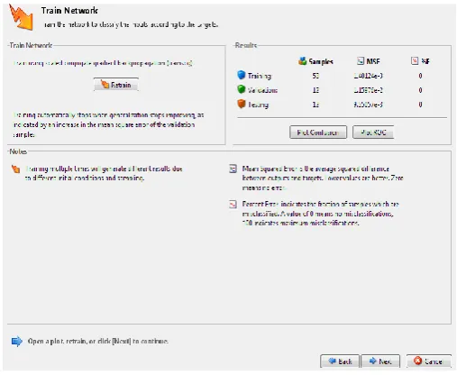Go to the previous step with Back
Image resolution: width=457 pixels, height=375 pixels.
(x=340, y=361)
